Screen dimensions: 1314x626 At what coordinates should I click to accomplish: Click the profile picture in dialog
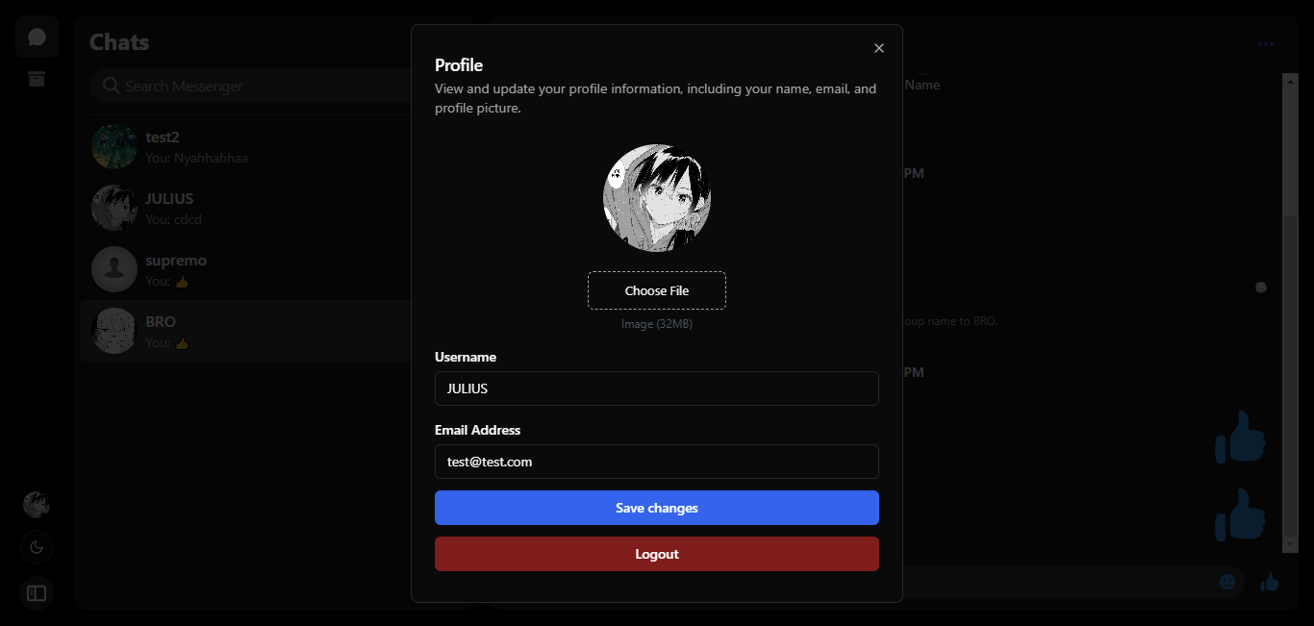657,199
